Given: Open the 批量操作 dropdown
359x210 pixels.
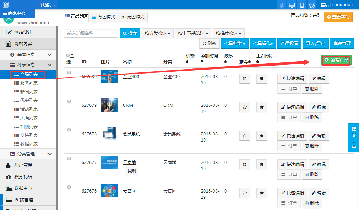Looking at the screenshot, I should click(x=263, y=43).
